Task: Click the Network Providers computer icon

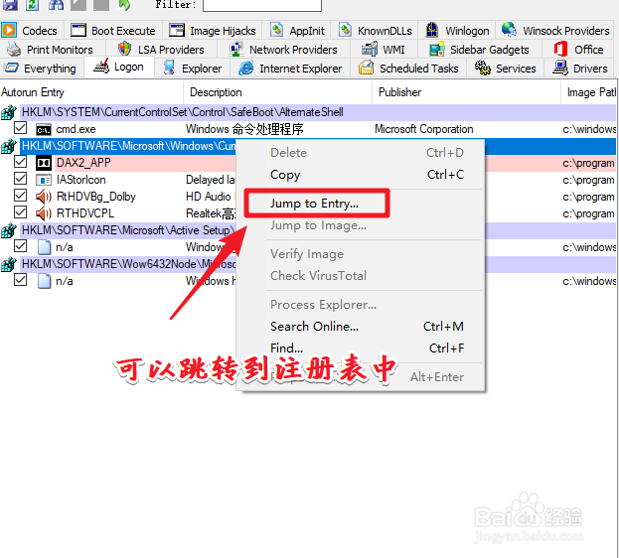Action: tap(236, 49)
